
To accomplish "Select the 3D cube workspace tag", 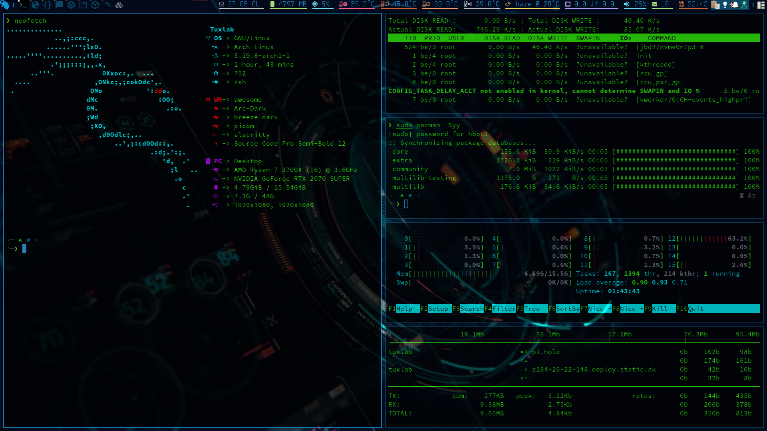I will tap(95, 5).
